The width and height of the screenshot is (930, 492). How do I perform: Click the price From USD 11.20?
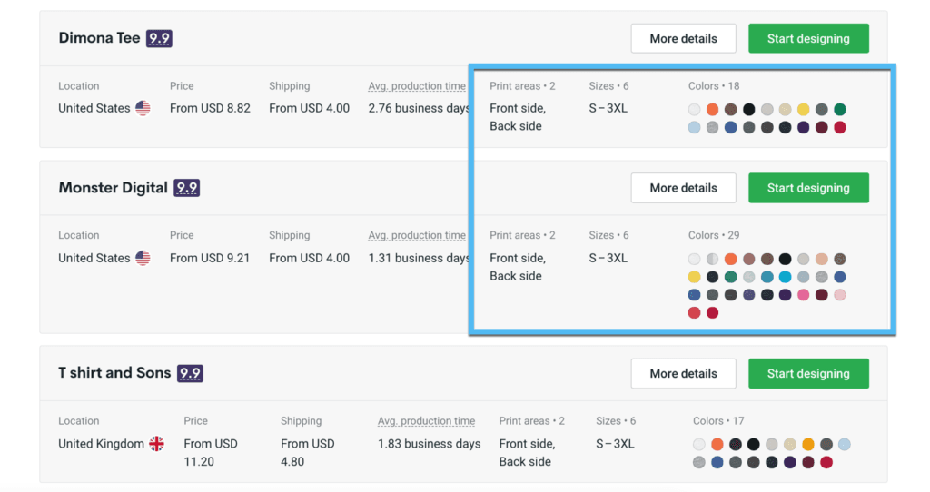pos(211,453)
